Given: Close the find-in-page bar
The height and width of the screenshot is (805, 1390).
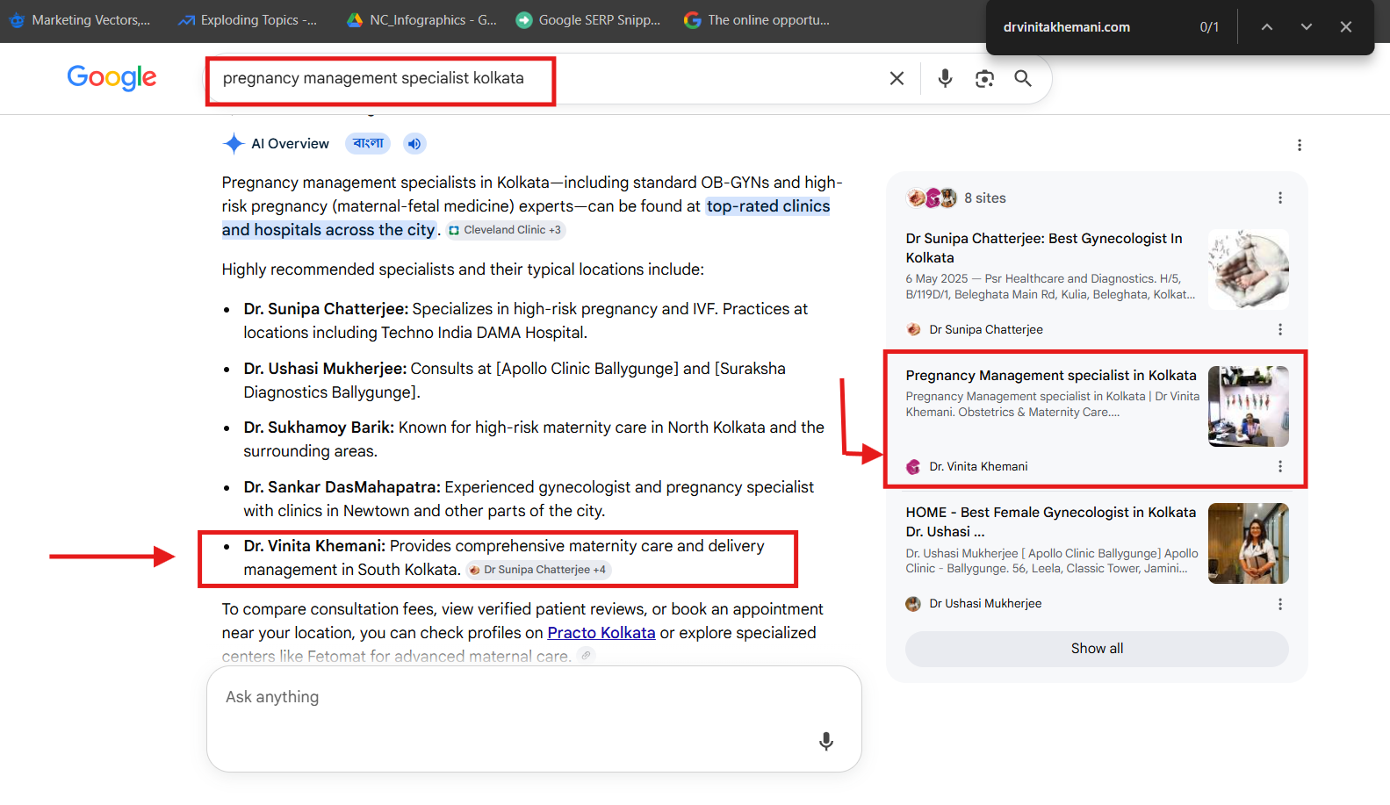Looking at the screenshot, I should click(x=1346, y=27).
